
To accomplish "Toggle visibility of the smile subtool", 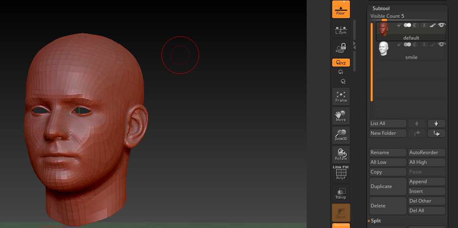I will click(442, 44).
